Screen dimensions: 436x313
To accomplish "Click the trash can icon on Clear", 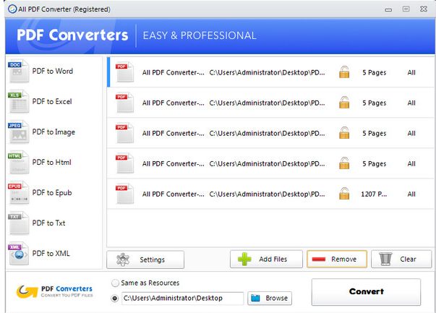I will tap(385, 259).
